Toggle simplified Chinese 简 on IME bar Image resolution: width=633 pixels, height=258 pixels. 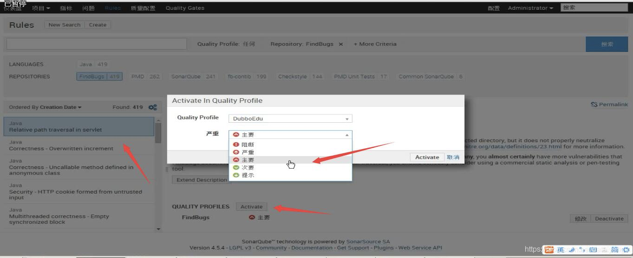(x=614, y=250)
